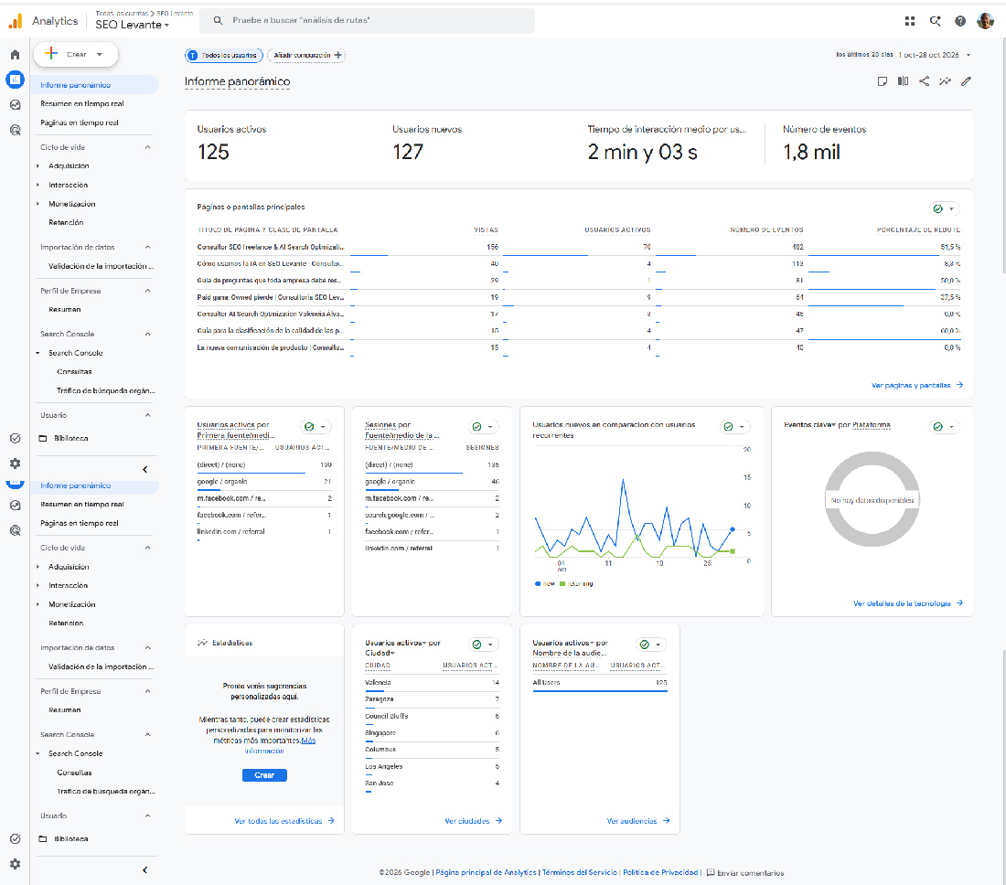
Task: Click the plus icon in Añadir comparación
Action: pos(338,55)
